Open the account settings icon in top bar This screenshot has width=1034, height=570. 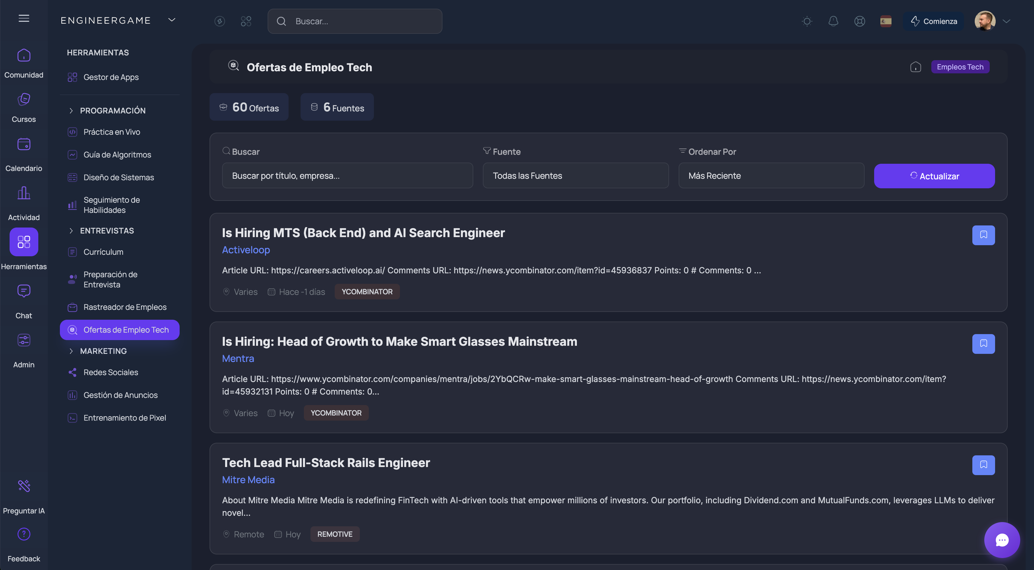(x=859, y=21)
